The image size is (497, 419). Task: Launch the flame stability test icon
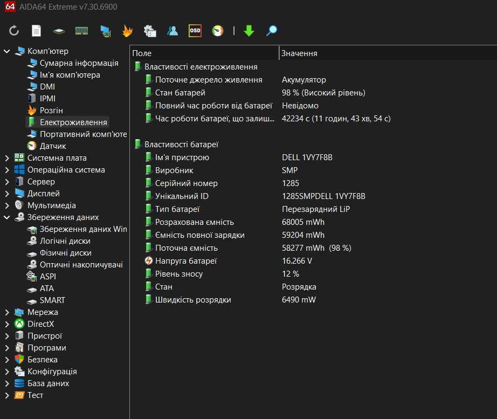[127, 31]
